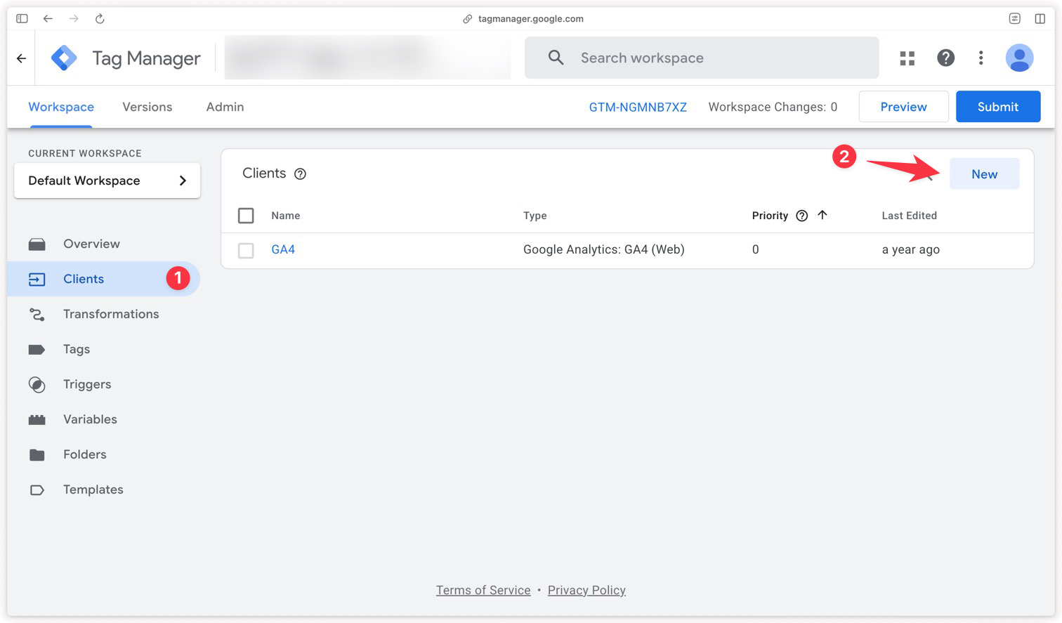This screenshot has width=1062, height=623.
Task: Switch to the Versions tab
Action: (x=147, y=107)
